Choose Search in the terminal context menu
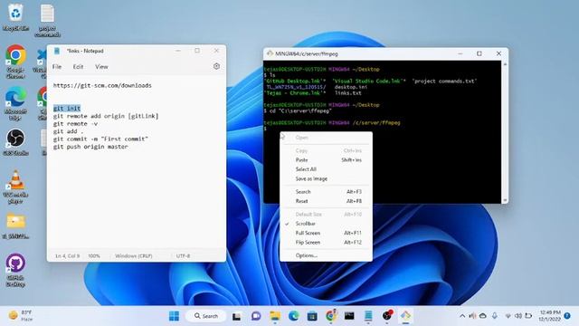The image size is (579, 326). click(x=326, y=192)
